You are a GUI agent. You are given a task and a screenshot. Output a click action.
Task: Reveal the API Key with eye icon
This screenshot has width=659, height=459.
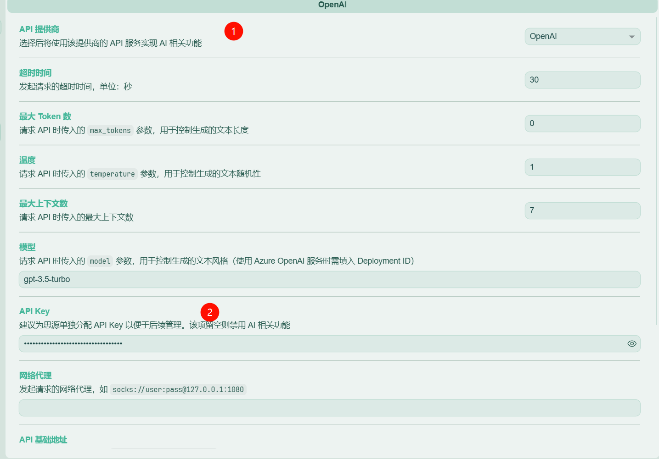pyautogui.click(x=632, y=343)
